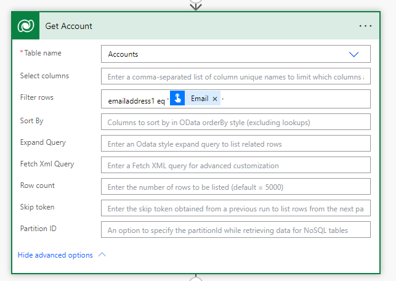This screenshot has height=281, width=396.
Task: Focus the Sort By input field
Action: click(235, 122)
